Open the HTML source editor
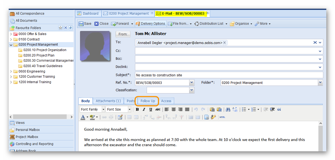The height and width of the screenshot is (160, 335). point(222,117)
